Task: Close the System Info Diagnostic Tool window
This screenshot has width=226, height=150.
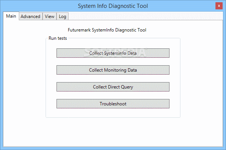Action: pyautogui.click(x=219, y=6)
